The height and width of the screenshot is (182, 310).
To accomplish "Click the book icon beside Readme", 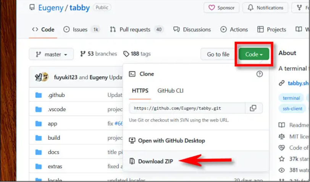I will tap(281, 125).
